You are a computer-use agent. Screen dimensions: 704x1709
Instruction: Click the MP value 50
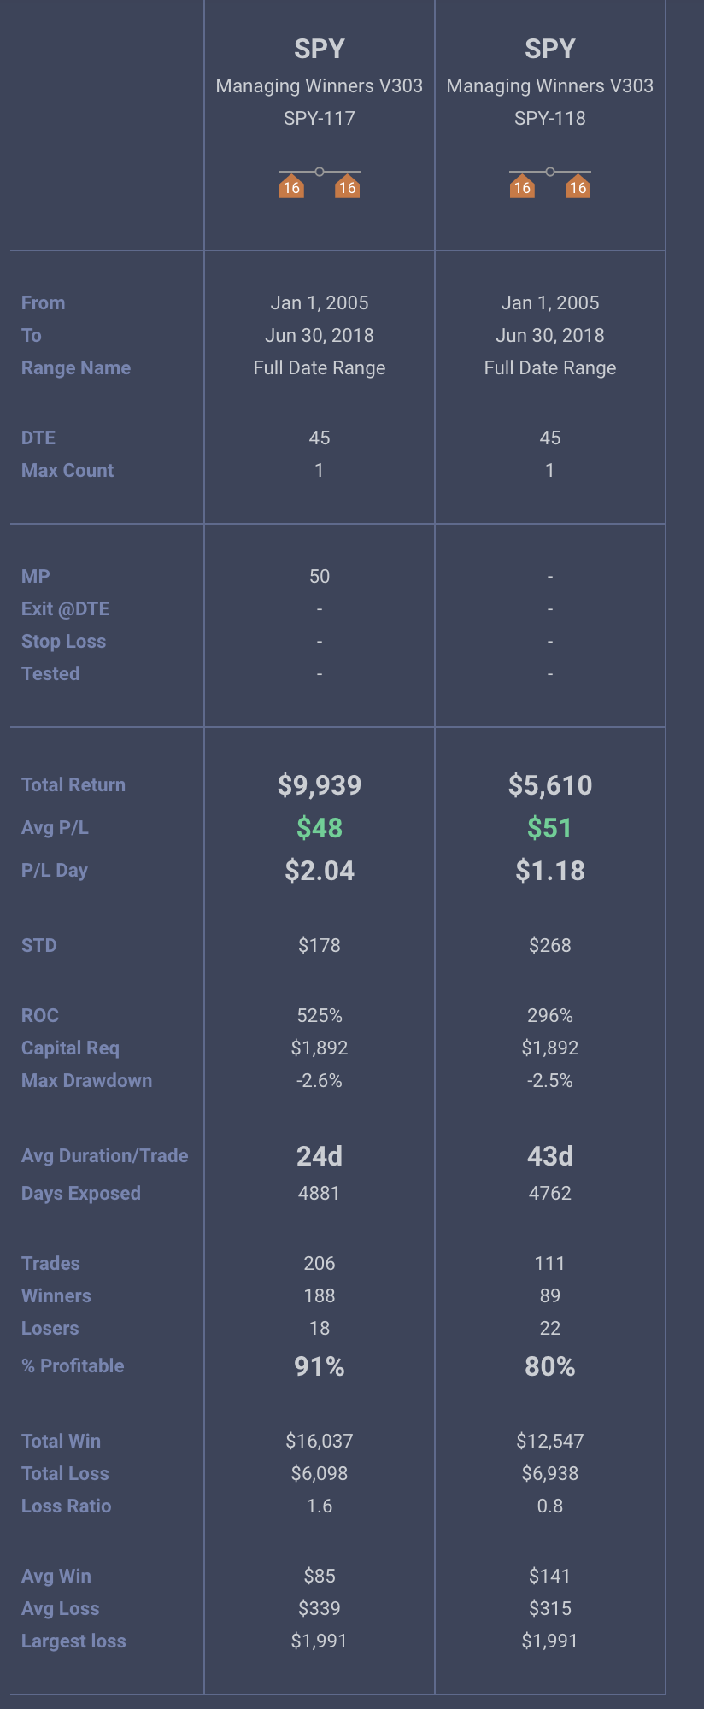(320, 576)
